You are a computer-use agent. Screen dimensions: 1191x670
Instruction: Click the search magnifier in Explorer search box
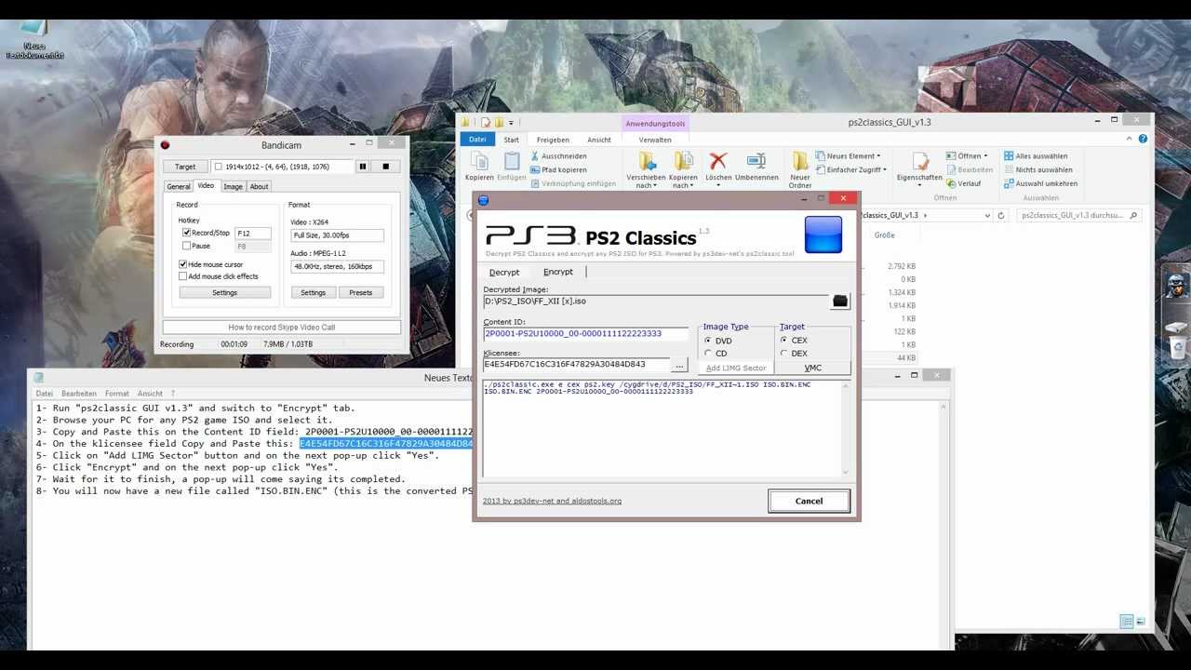coord(1133,215)
